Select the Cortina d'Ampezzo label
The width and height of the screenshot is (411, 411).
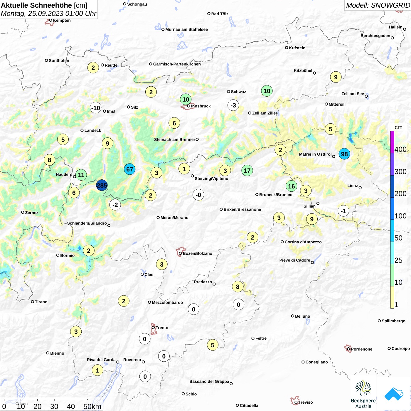pyautogui.click(x=303, y=242)
